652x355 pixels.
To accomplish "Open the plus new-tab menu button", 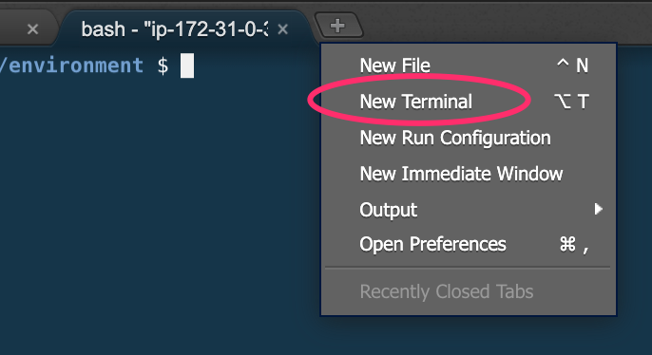I will point(337,26).
